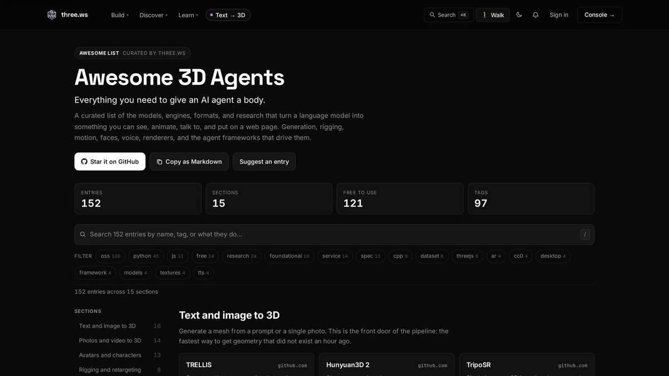The width and height of the screenshot is (669, 376).
Task: Click the walking person icon
Action: pyautogui.click(x=485, y=15)
